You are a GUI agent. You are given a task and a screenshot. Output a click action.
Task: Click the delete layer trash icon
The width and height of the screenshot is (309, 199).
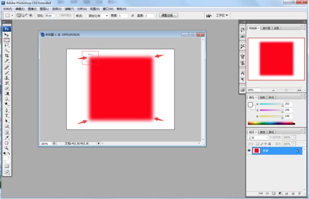(x=299, y=193)
